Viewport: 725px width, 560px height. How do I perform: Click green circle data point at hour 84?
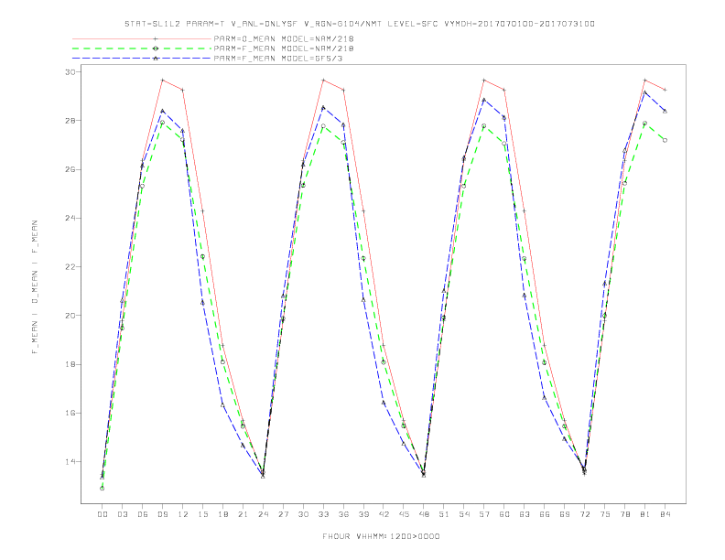point(665,140)
